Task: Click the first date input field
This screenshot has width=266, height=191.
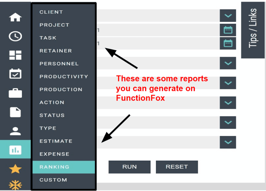Action: coord(158,30)
